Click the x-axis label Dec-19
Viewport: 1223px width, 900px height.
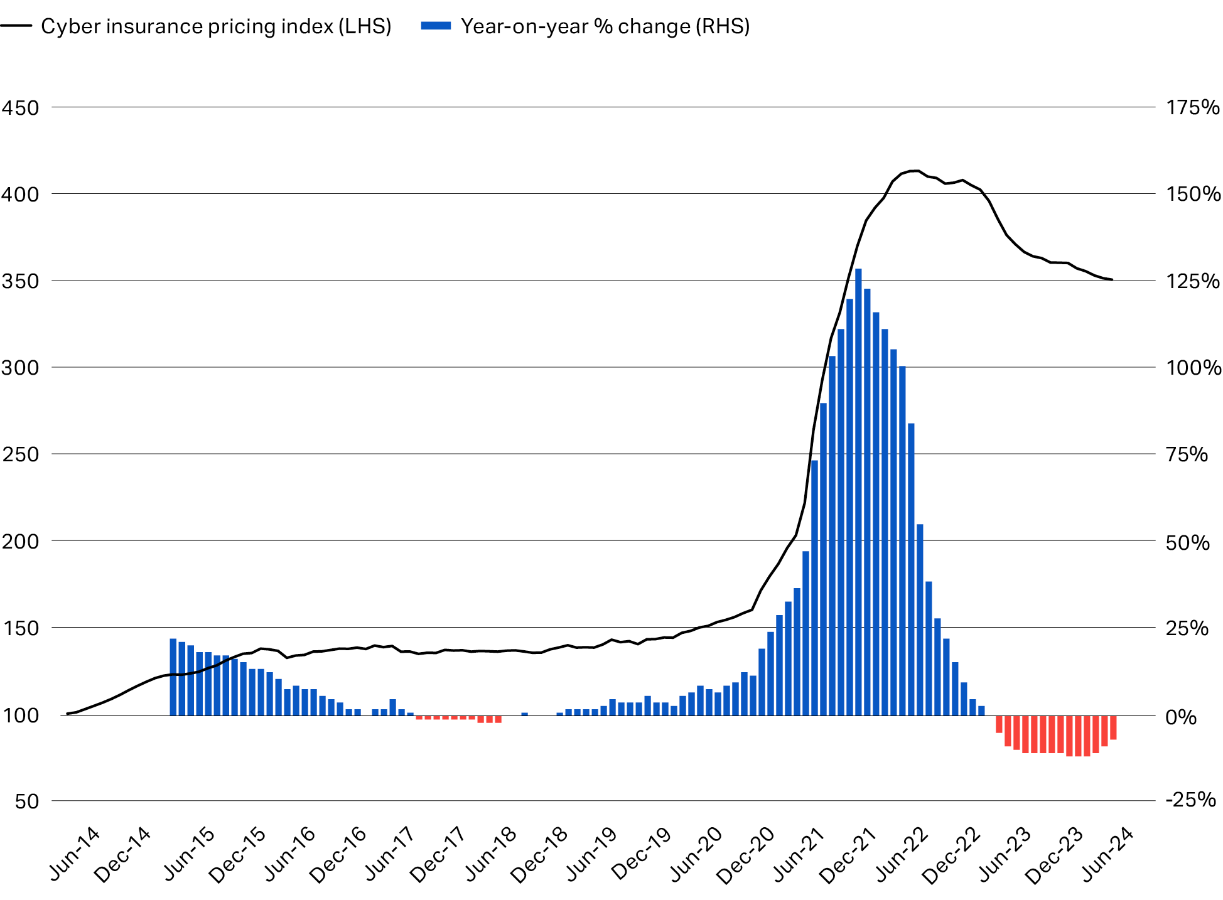640,855
